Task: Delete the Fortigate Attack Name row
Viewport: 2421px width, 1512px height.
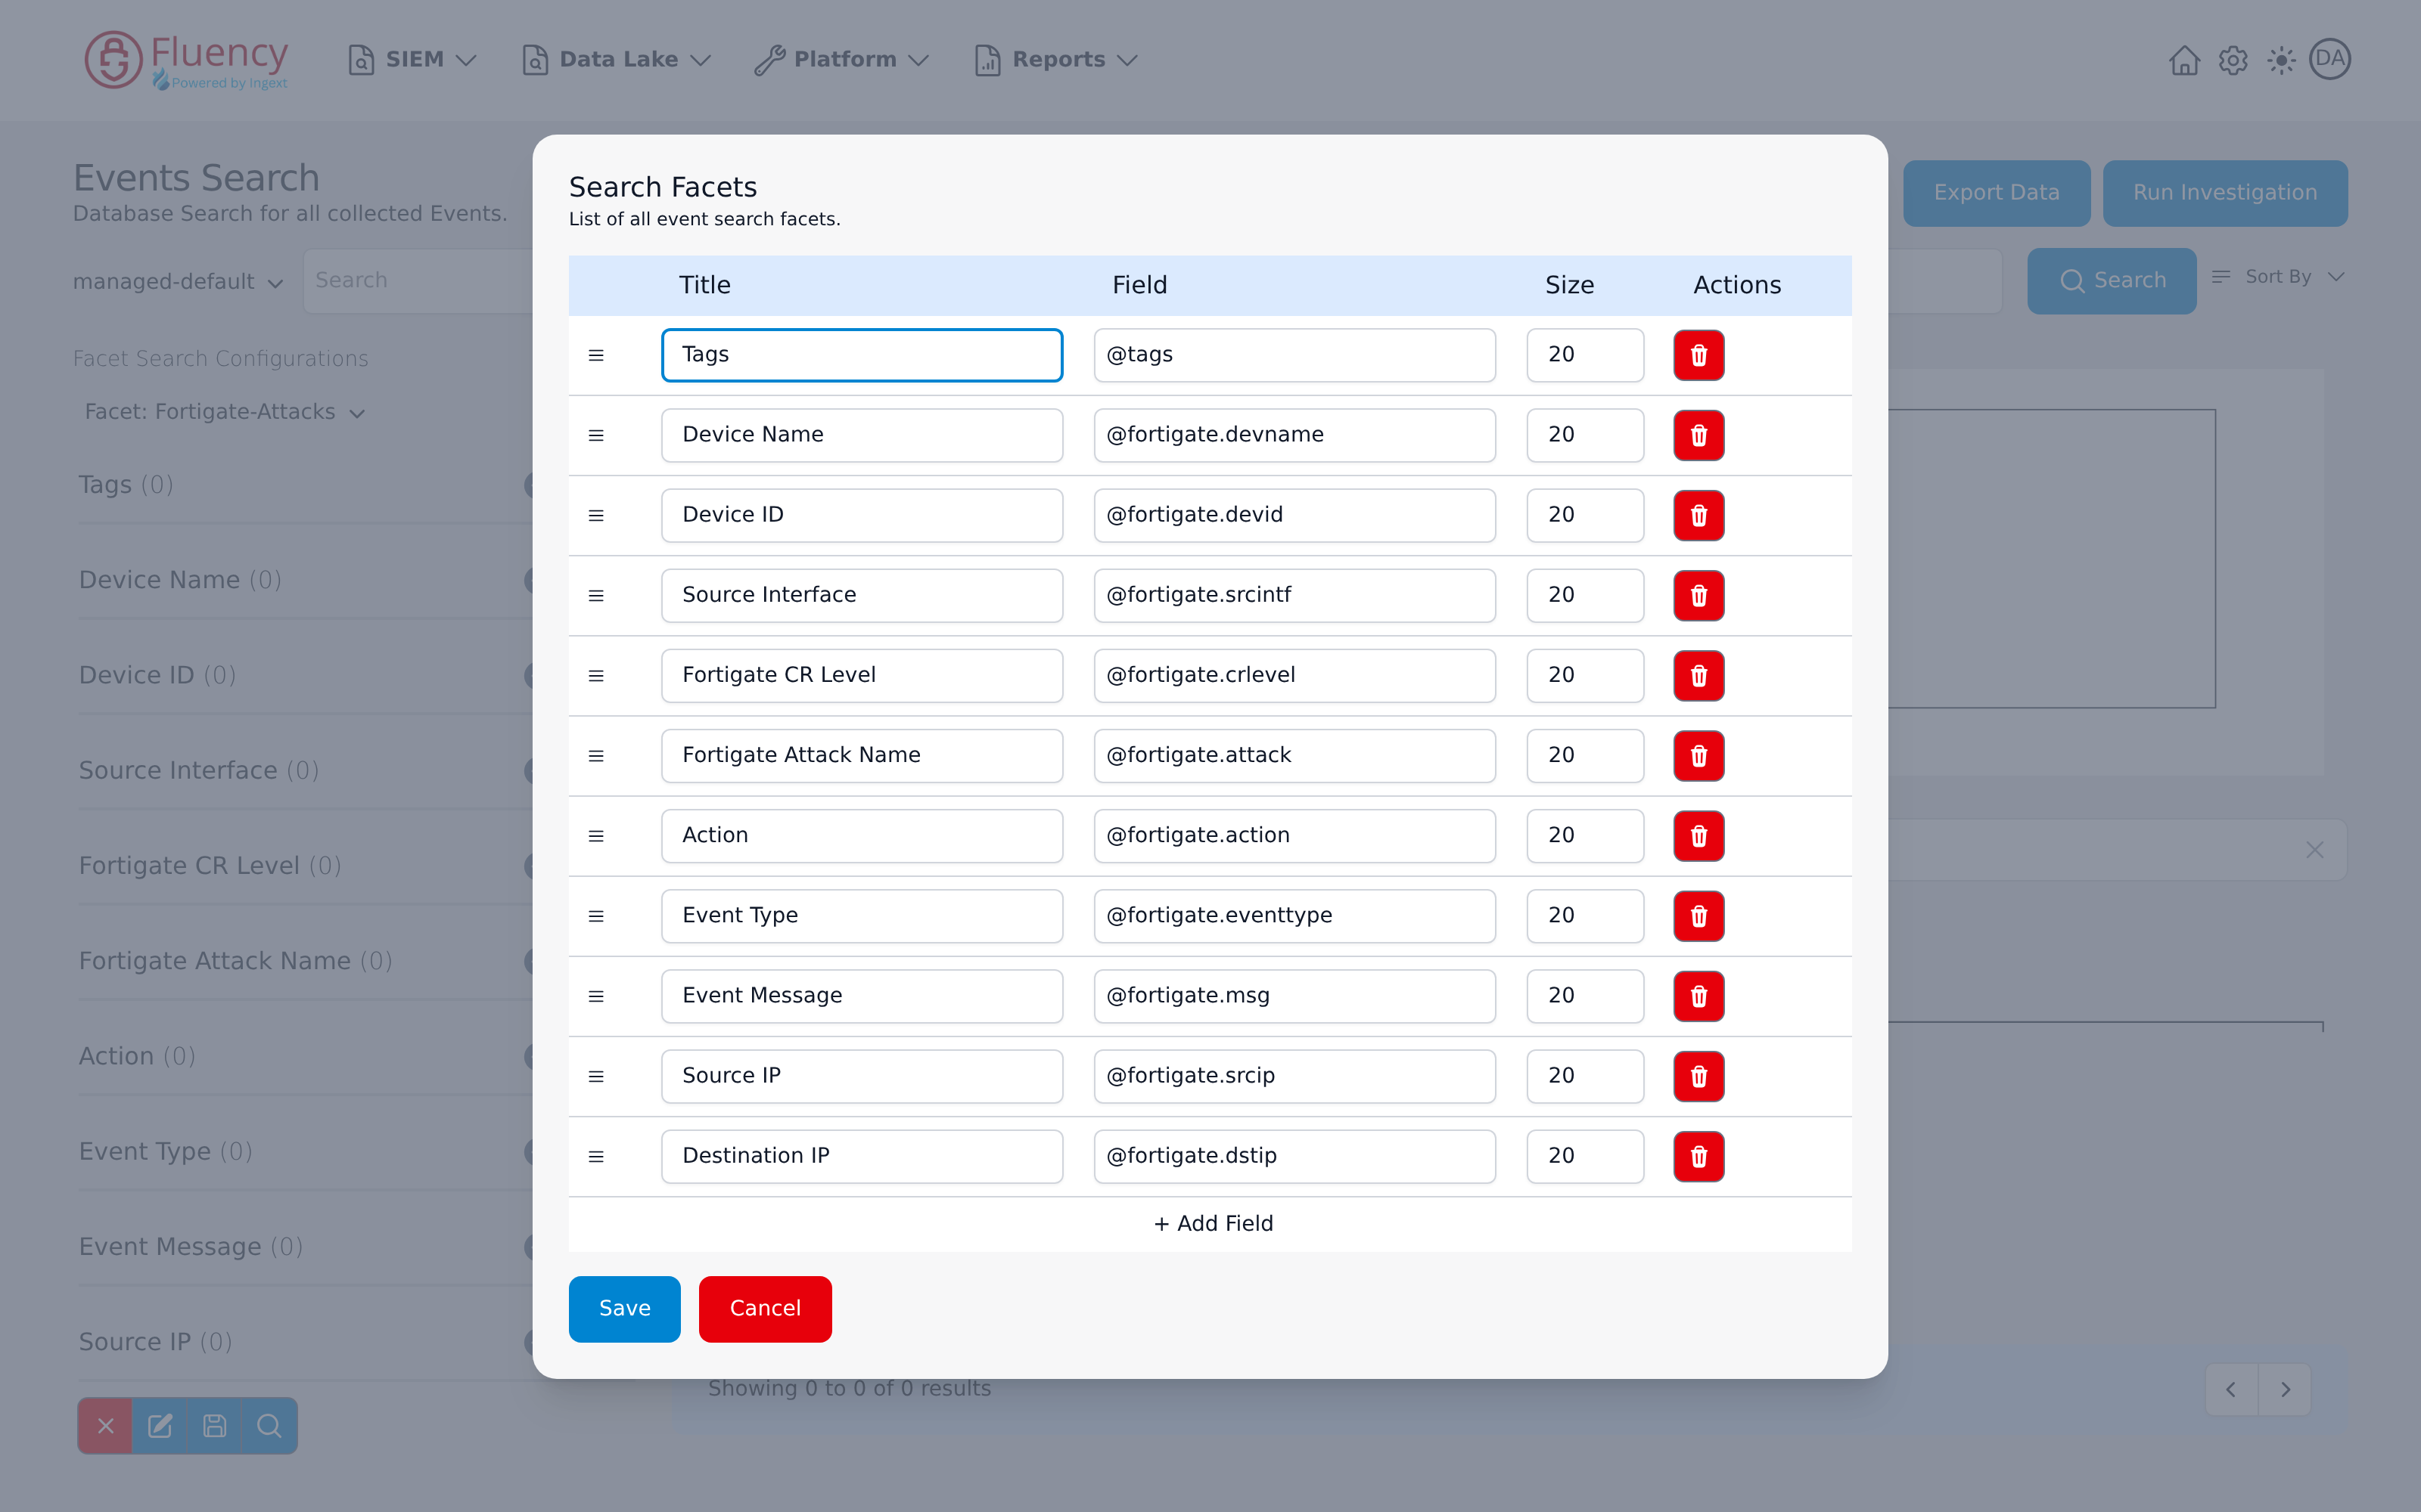Action: 1698,755
